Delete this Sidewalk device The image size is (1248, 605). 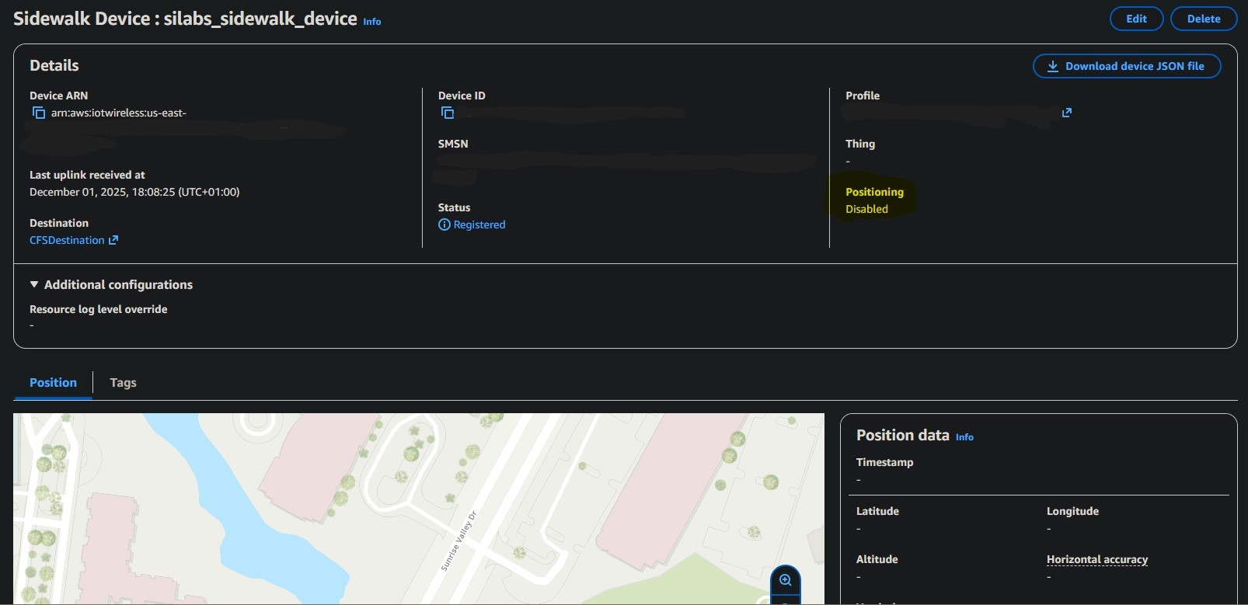(1203, 19)
